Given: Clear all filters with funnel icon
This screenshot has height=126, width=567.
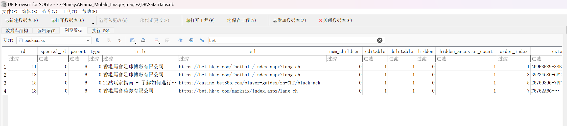Looking at the screenshot, I should tap(109, 40).
